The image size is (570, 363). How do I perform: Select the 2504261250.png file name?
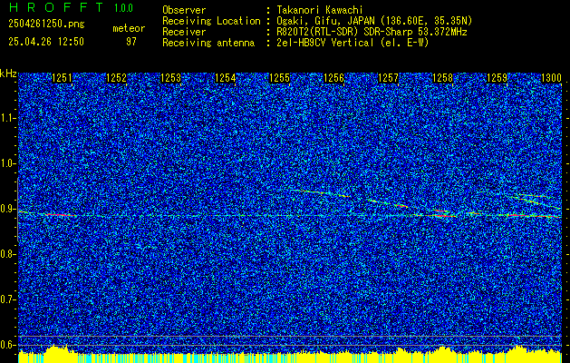46,25
